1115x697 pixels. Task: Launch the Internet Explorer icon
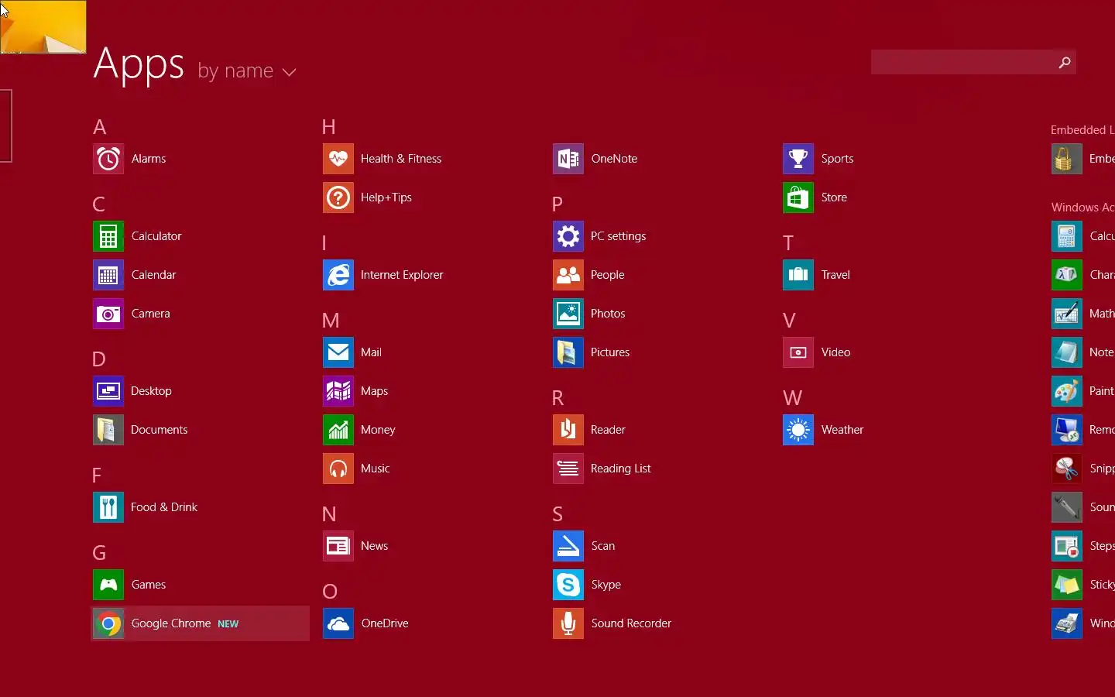tap(338, 275)
